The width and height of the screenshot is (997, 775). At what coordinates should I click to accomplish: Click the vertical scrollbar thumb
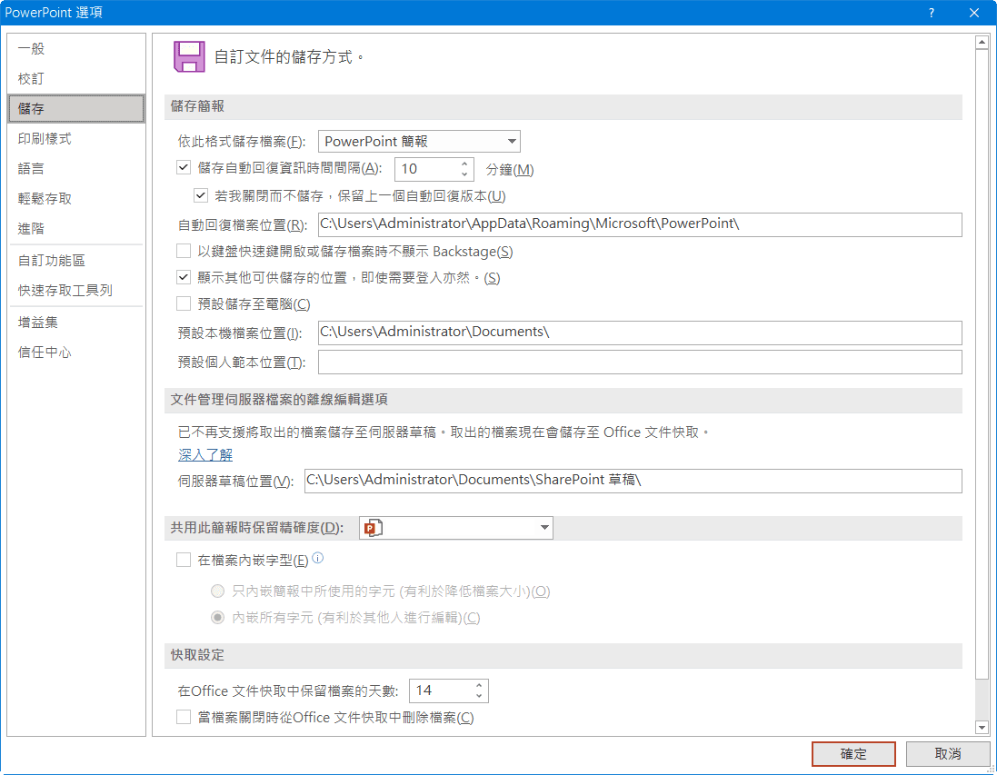(x=982, y=364)
